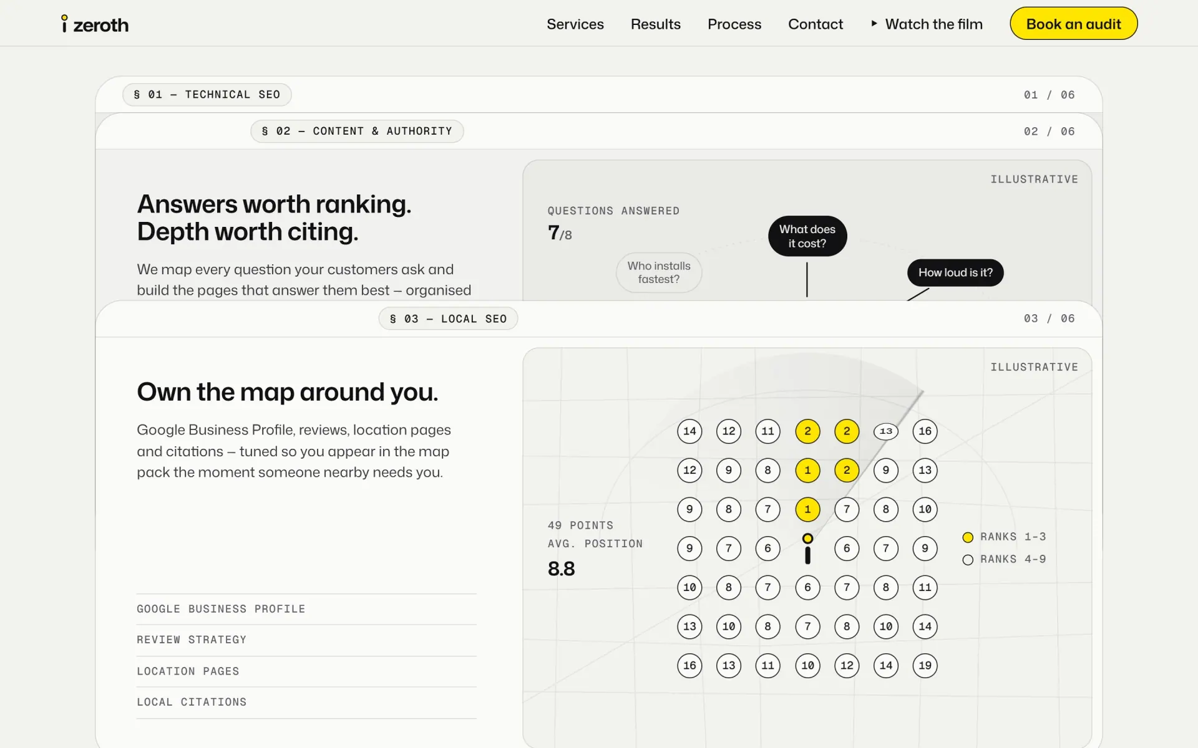This screenshot has height=748, width=1198.
Task: Click the 'How loud is it?' bubble
Action: tap(955, 273)
